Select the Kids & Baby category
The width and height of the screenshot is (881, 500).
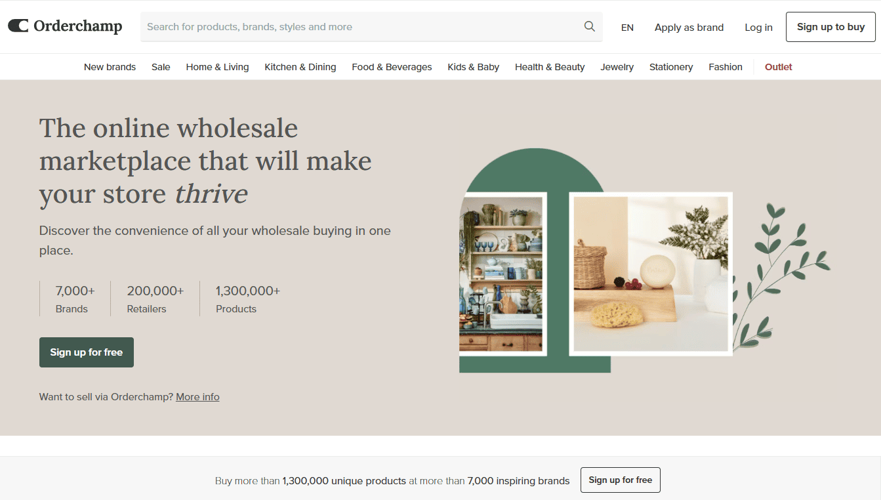tap(473, 67)
